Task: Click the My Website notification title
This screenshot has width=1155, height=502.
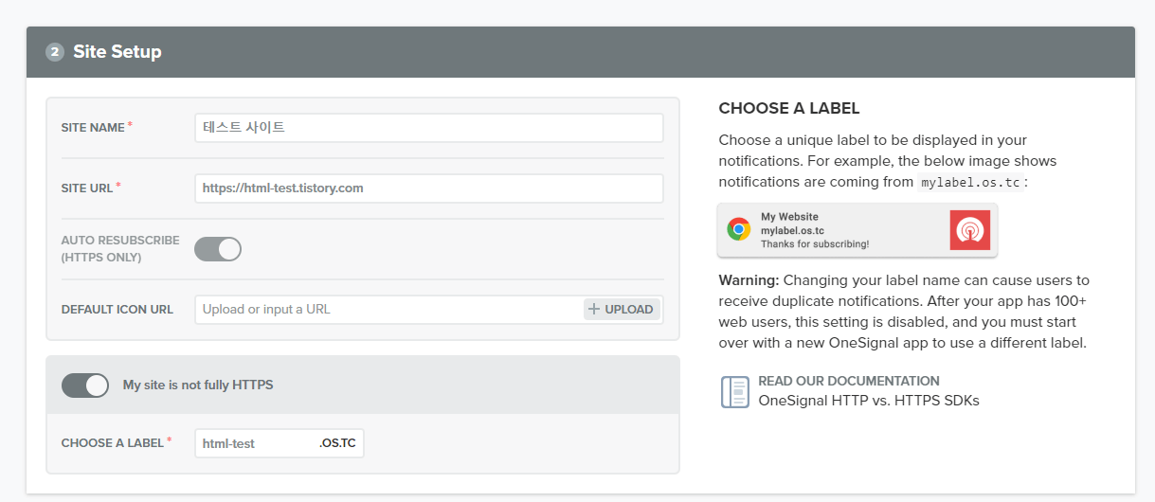Action: click(x=789, y=217)
